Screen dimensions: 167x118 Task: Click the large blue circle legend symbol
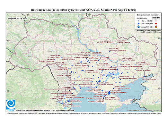click(x=139, y=23)
